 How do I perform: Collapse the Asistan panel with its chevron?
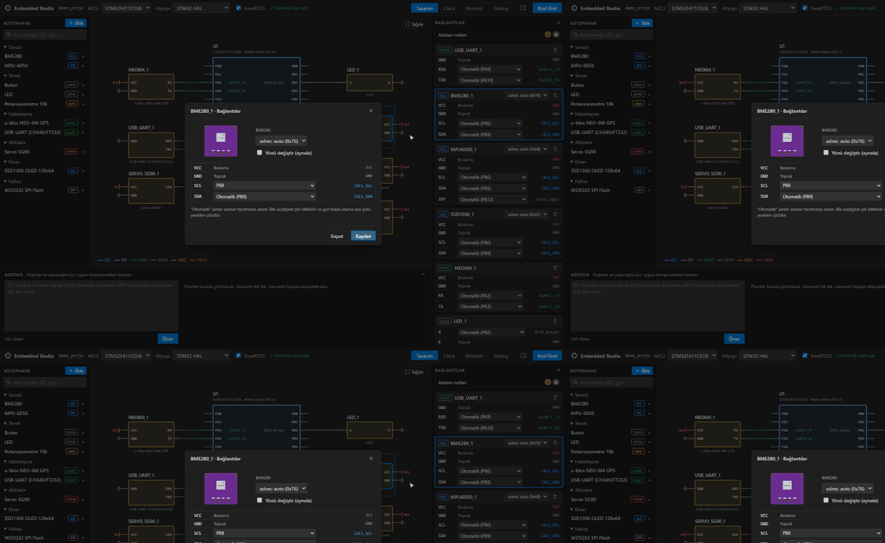click(423, 274)
